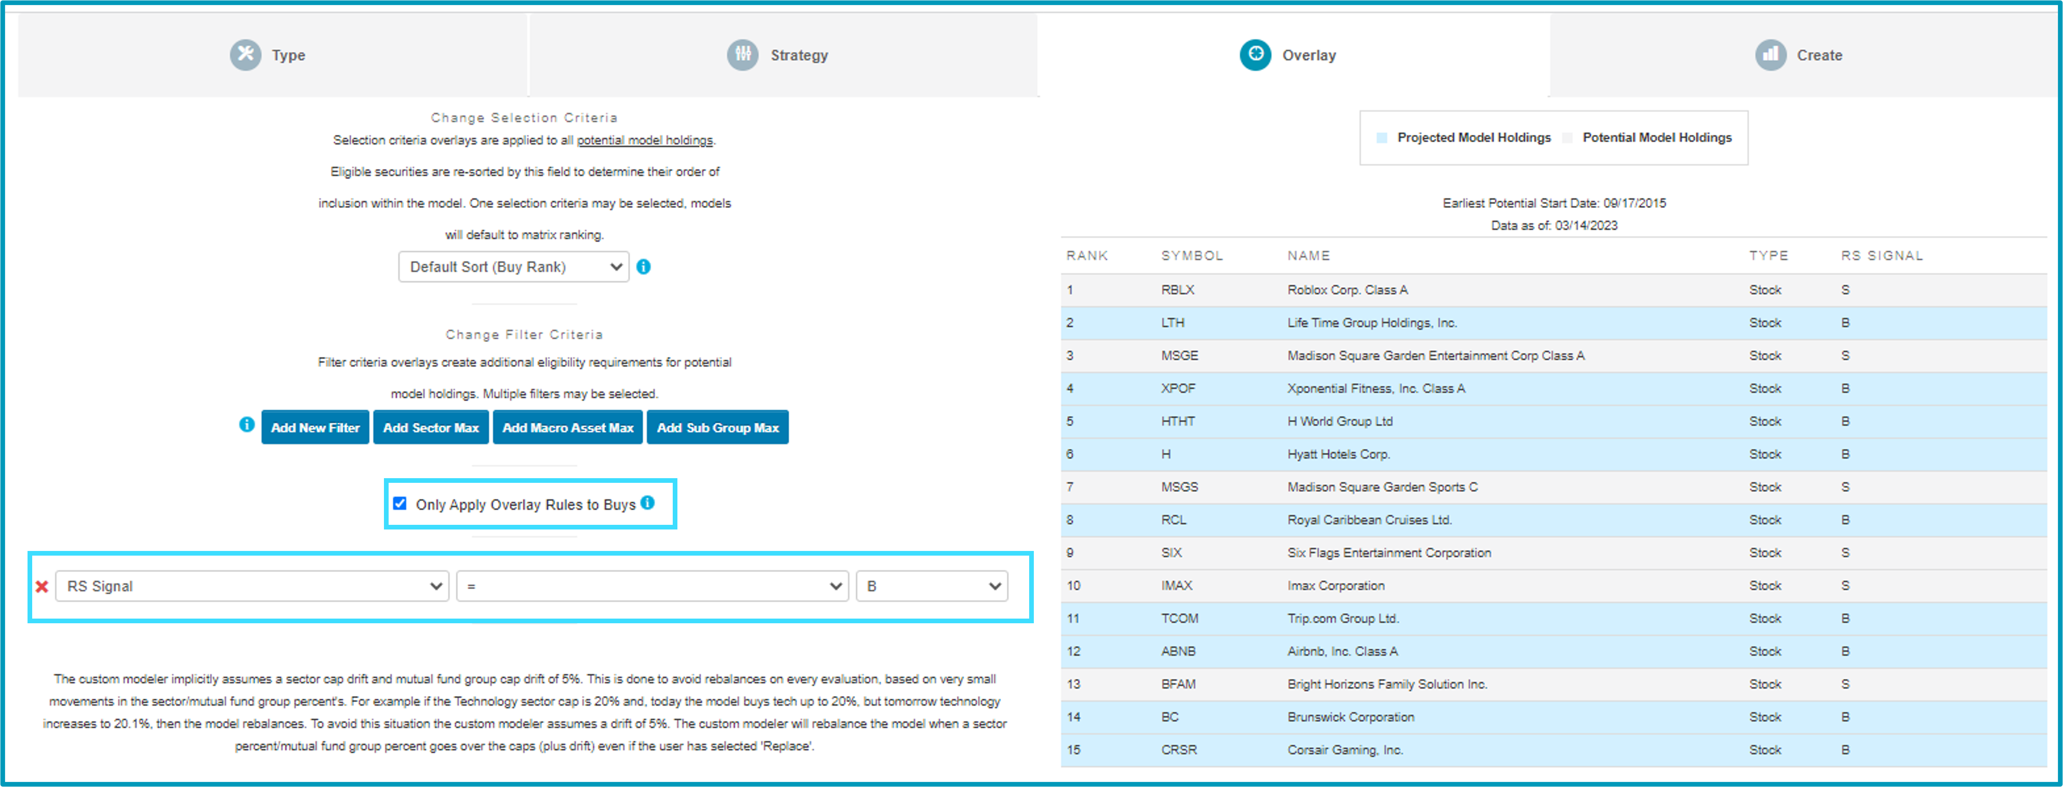
Task: Click Xponential Fitness, Inc. Class A name
Action: [x=1376, y=388]
